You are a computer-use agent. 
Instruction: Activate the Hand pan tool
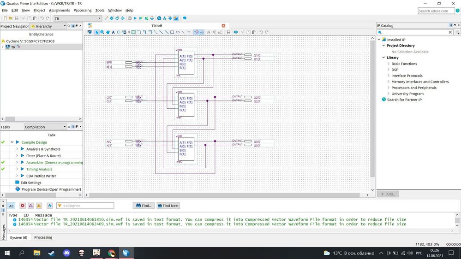(108, 32)
